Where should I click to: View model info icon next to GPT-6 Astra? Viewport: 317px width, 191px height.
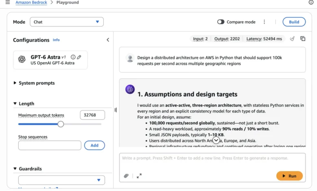click(73, 57)
